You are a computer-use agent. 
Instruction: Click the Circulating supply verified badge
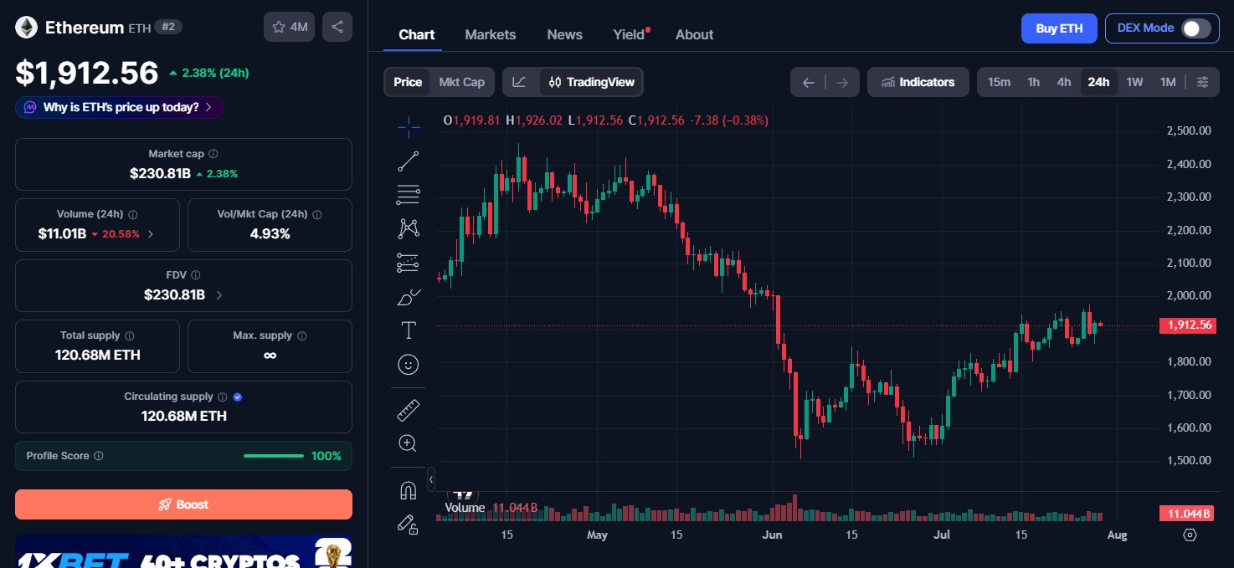238,397
